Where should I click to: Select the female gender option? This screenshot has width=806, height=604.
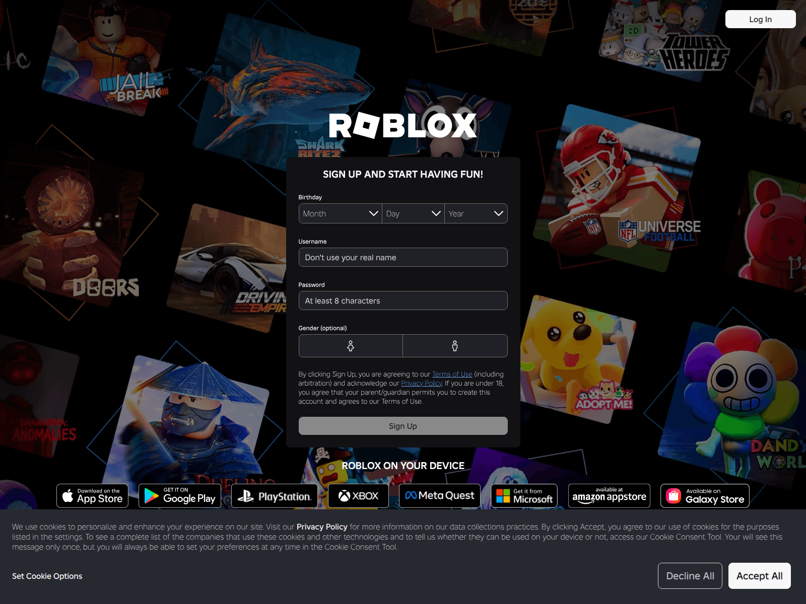pos(351,346)
